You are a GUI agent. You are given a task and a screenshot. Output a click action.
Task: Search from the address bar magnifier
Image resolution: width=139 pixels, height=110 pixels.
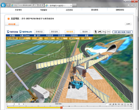click(33, 5)
